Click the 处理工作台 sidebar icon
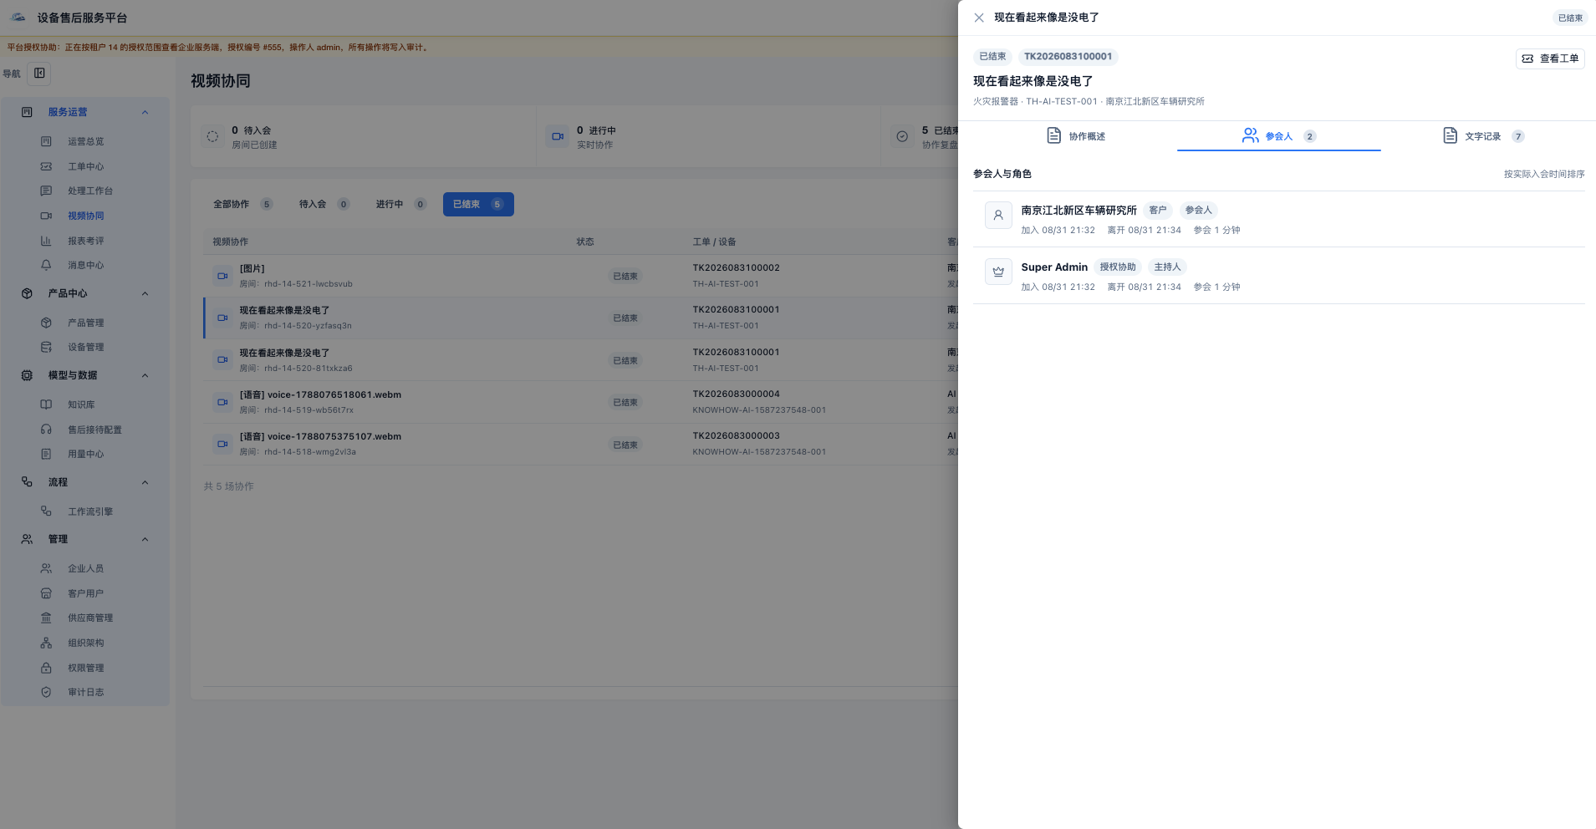Image resolution: width=1596 pixels, height=829 pixels. (46, 191)
